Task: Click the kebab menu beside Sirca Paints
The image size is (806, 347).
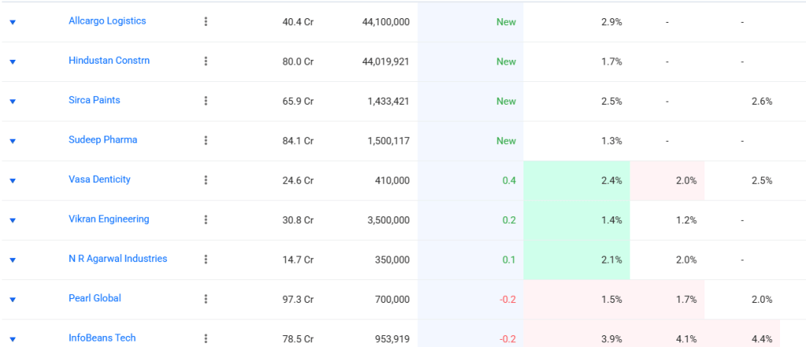Action: click(205, 101)
